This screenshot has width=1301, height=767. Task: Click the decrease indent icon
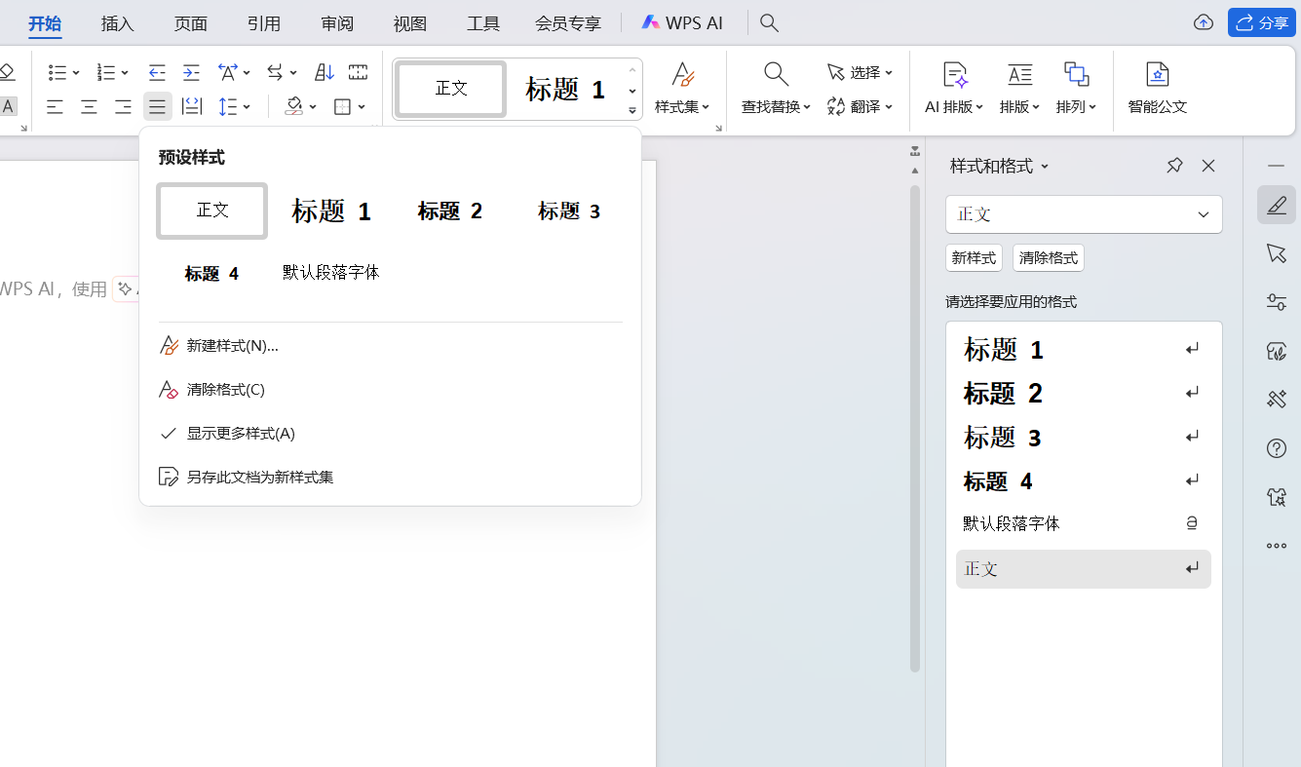(x=157, y=72)
